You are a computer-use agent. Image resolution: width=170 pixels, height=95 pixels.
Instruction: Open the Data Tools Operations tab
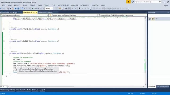point(7,90)
